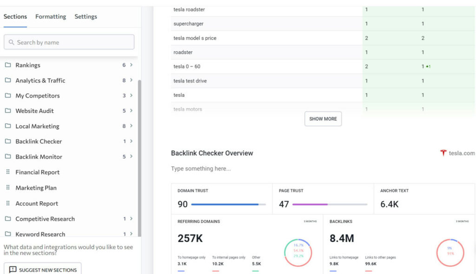Click the Rankings folder icon
476x274 pixels.
pos(8,65)
